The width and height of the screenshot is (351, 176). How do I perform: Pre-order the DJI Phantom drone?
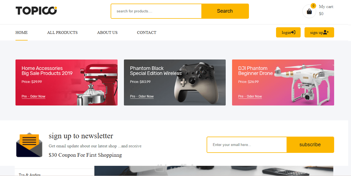(250, 96)
